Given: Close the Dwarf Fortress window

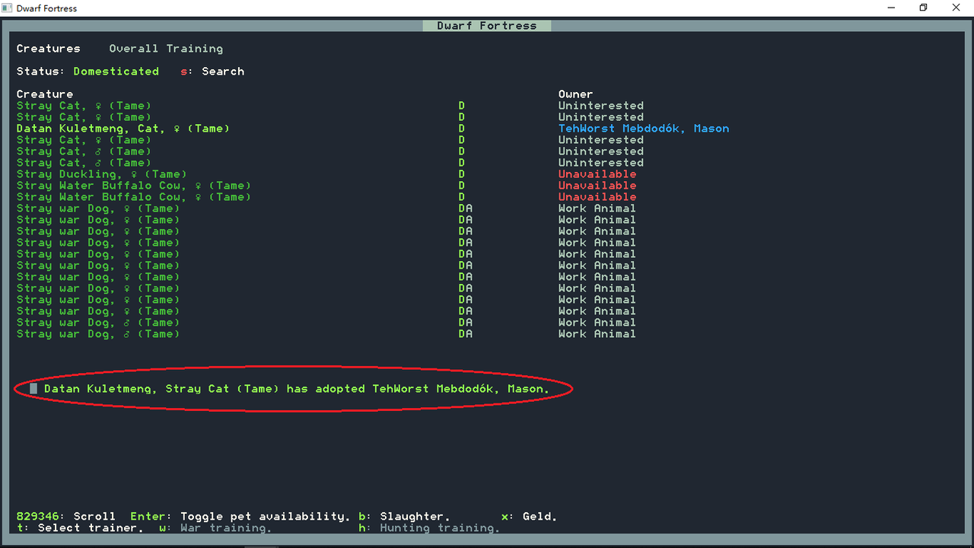Looking at the screenshot, I should pos(956,8).
